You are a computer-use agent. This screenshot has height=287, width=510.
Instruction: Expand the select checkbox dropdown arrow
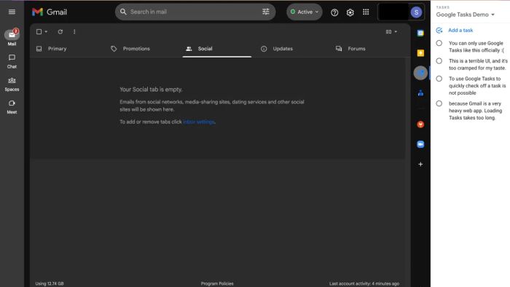(x=46, y=31)
